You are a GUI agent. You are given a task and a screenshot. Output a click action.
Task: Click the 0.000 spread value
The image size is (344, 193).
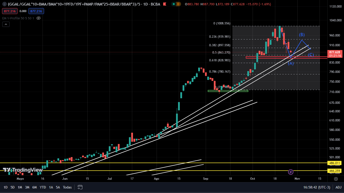(23, 11)
